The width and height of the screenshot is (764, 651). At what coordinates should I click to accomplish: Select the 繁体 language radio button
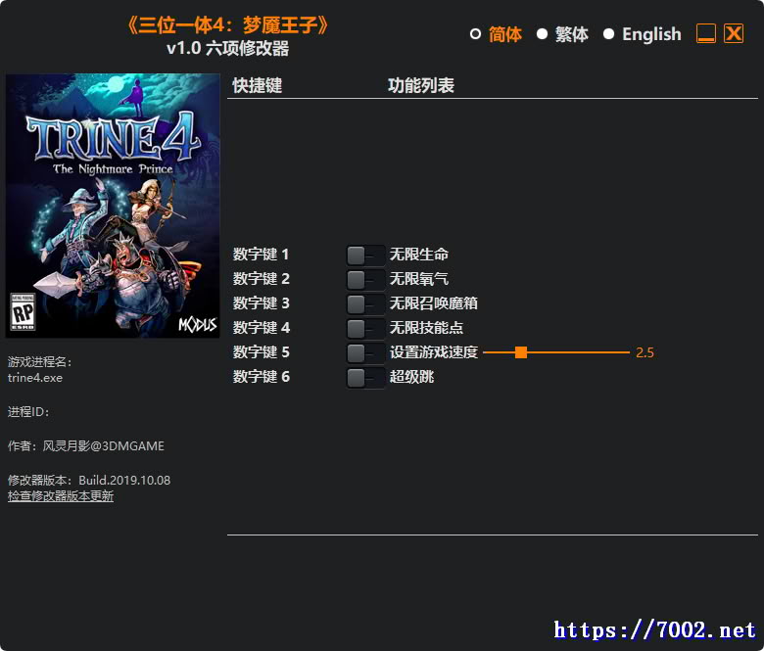542,34
